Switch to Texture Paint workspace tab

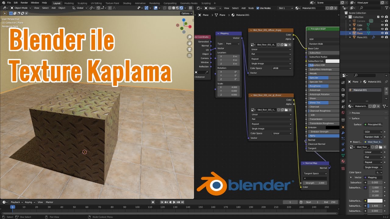tap(112, 3)
